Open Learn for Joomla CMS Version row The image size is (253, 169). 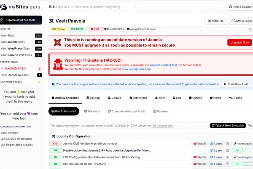pos(216,144)
